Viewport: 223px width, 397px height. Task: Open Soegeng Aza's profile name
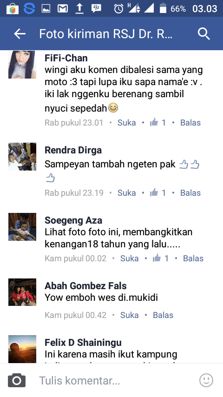point(73,220)
